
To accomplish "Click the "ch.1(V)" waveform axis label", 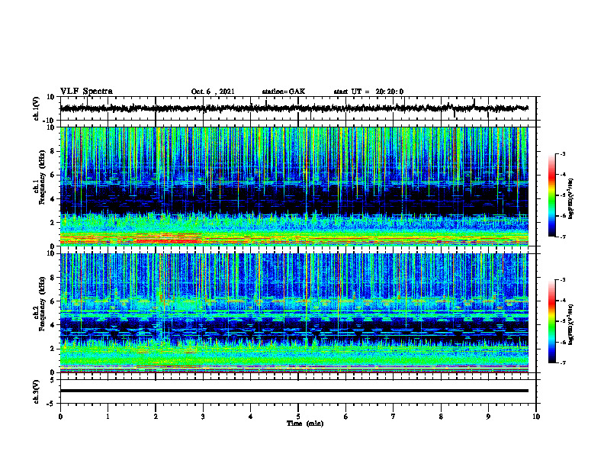I will tap(37, 108).
